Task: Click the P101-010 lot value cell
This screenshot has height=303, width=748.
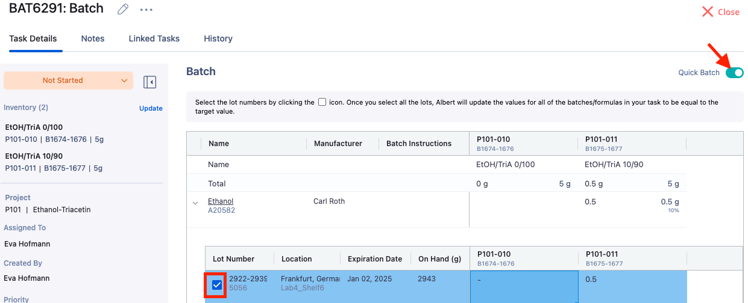Action: (x=523, y=286)
